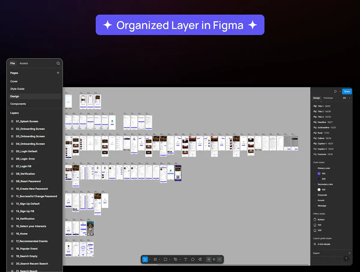Select the Frame tool

(155, 259)
